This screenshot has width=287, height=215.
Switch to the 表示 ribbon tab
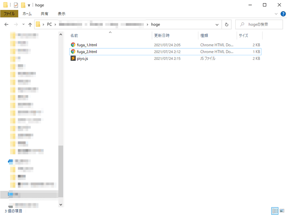[x=61, y=14]
